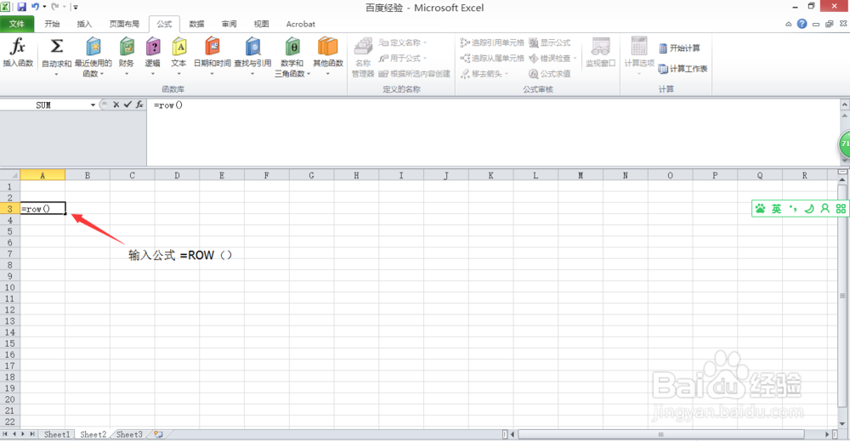This screenshot has height=441, width=850.
Task: Click the last sheet navigation arrow
Action: coord(32,434)
